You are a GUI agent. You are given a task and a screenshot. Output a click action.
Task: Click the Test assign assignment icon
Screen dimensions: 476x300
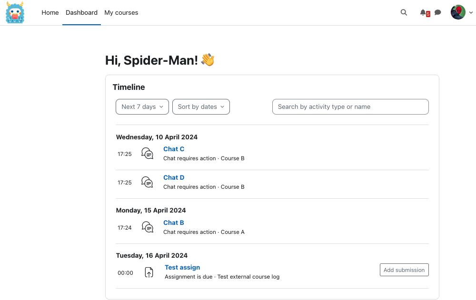(149, 272)
